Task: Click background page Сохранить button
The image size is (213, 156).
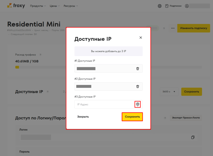Action: click(192, 91)
